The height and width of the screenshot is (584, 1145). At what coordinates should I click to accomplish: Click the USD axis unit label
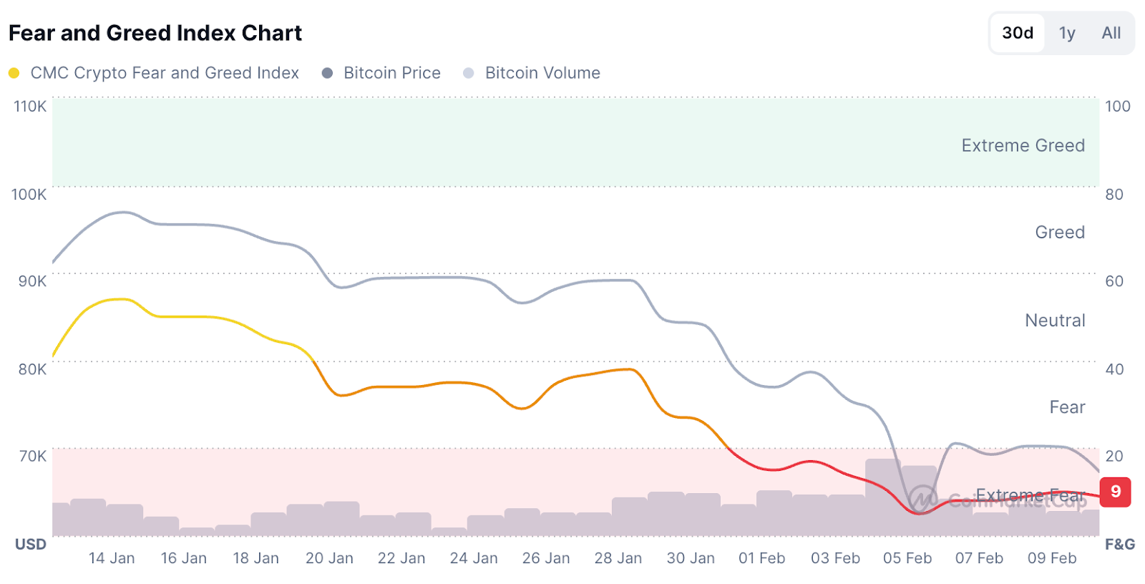[31, 544]
